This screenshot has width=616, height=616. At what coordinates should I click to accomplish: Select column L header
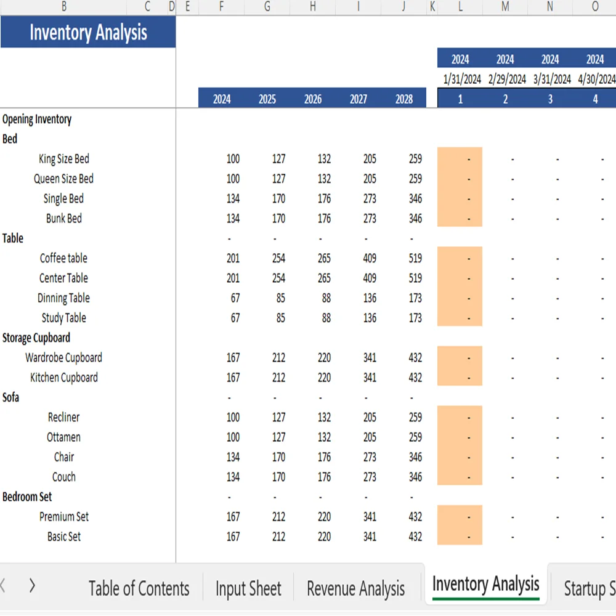tap(460, 7)
